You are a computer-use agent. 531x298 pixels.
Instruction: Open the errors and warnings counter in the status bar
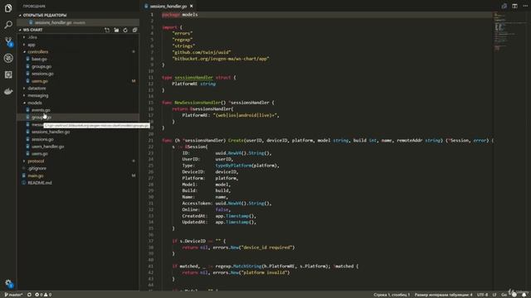tap(43, 295)
